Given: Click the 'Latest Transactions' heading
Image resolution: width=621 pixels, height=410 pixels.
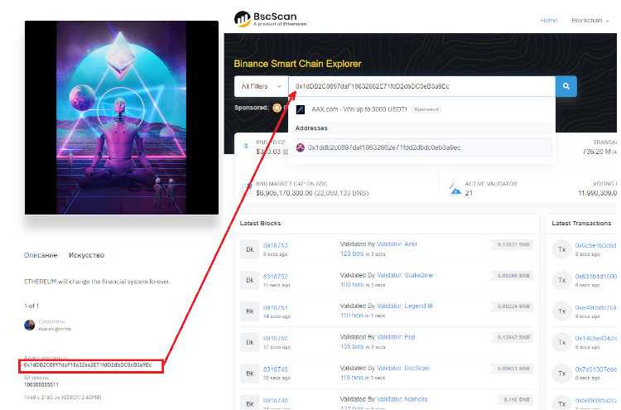Looking at the screenshot, I should (x=581, y=224).
